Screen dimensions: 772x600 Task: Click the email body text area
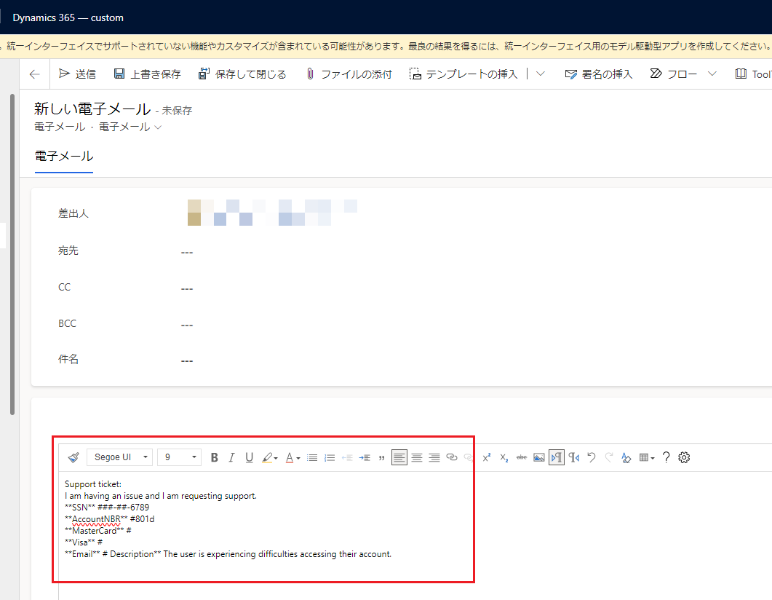413,534
